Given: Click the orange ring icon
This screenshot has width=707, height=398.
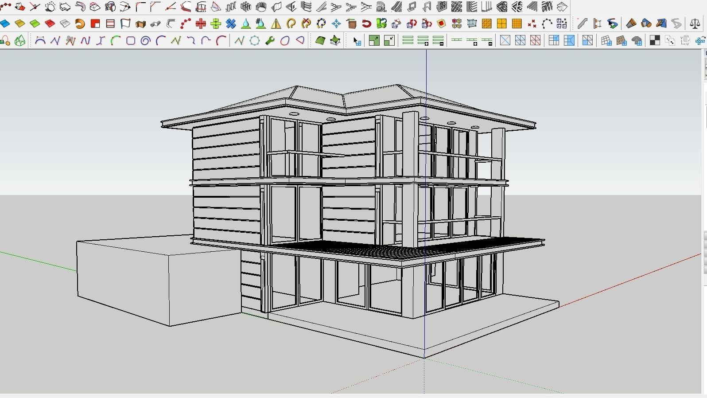Looking at the screenshot, I should [x=80, y=23].
